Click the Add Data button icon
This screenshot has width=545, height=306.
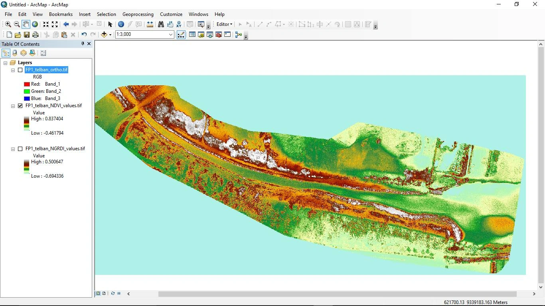[x=104, y=35]
